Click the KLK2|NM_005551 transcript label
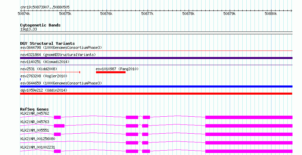The height and width of the screenshot is (155, 302). click(x=35, y=130)
